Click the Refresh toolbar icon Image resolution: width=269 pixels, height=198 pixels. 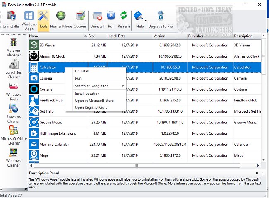(124, 19)
